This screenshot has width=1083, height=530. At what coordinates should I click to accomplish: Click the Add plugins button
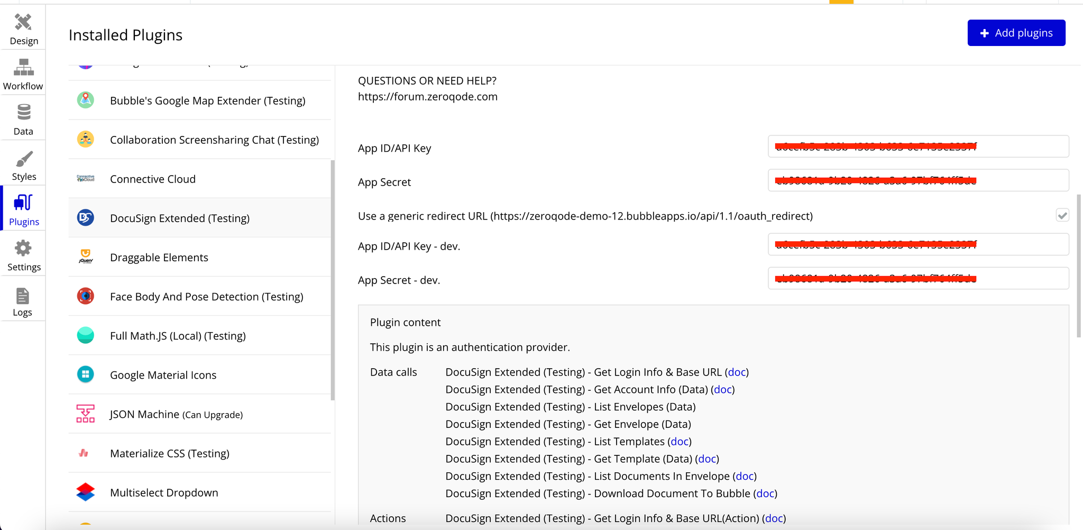tap(1016, 33)
